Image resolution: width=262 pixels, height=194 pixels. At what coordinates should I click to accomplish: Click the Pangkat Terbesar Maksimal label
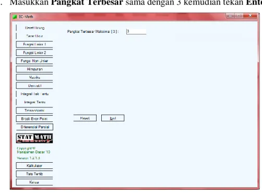(x=93, y=31)
